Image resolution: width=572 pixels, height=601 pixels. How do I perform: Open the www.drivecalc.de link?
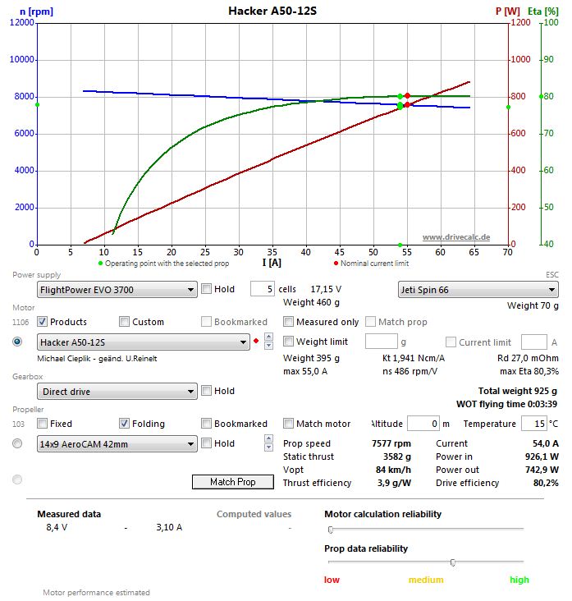[x=456, y=236]
